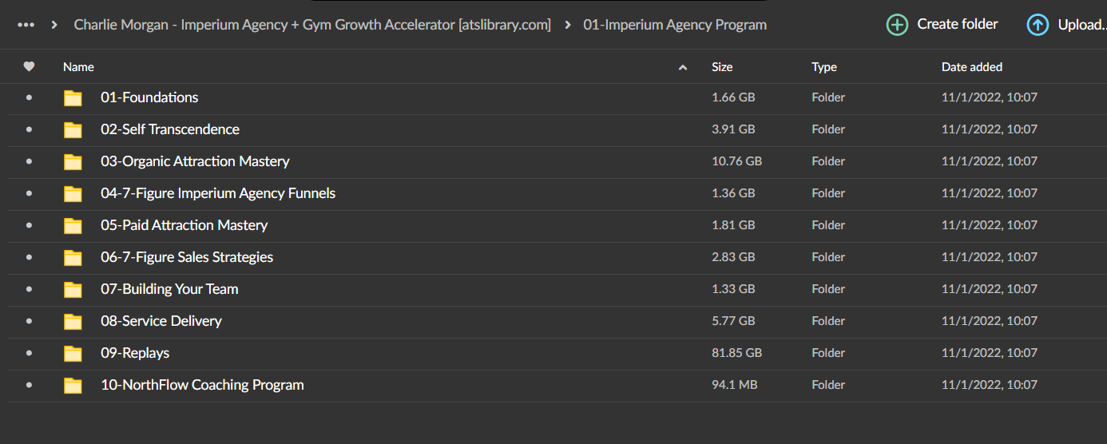
Task: Toggle favorite dot for 05-Paid Attraction Mastery
Action: (30, 225)
